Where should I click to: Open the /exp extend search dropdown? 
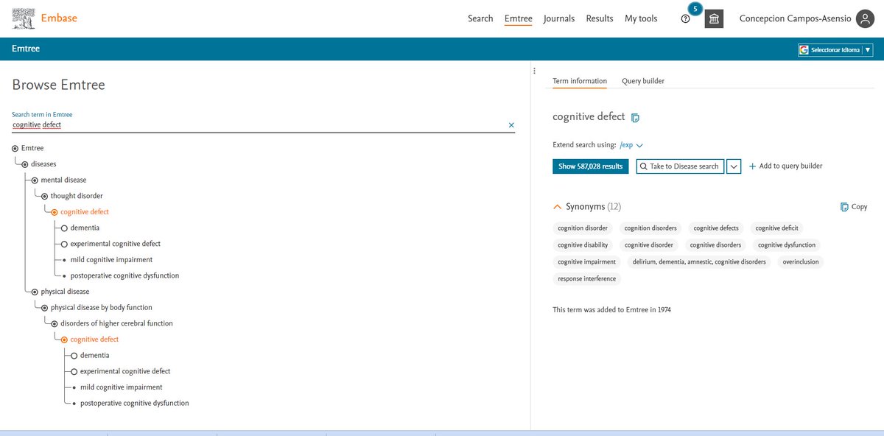click(x=632, y=145)
